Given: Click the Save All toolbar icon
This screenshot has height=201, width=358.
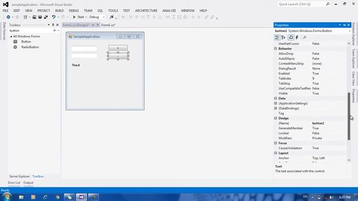Looking at the screenshot, I should coord(46,17).
